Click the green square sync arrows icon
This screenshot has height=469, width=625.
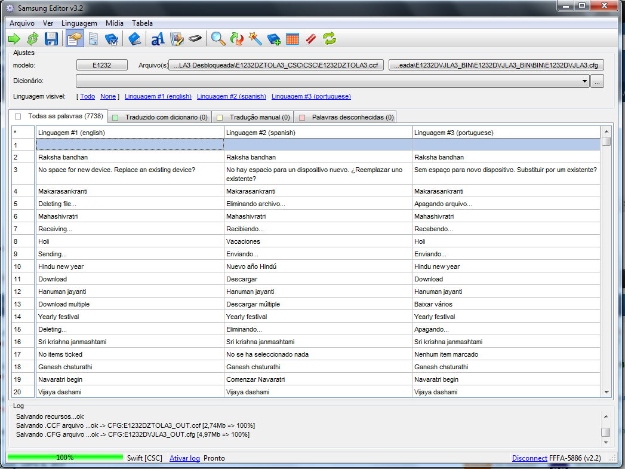click(330, 39)
